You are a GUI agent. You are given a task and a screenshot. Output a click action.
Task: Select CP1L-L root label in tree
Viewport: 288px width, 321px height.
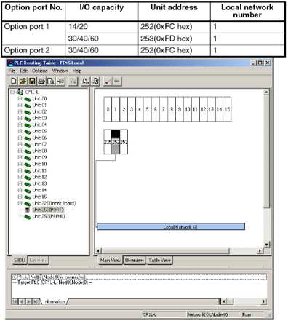[x=31, y=92]
